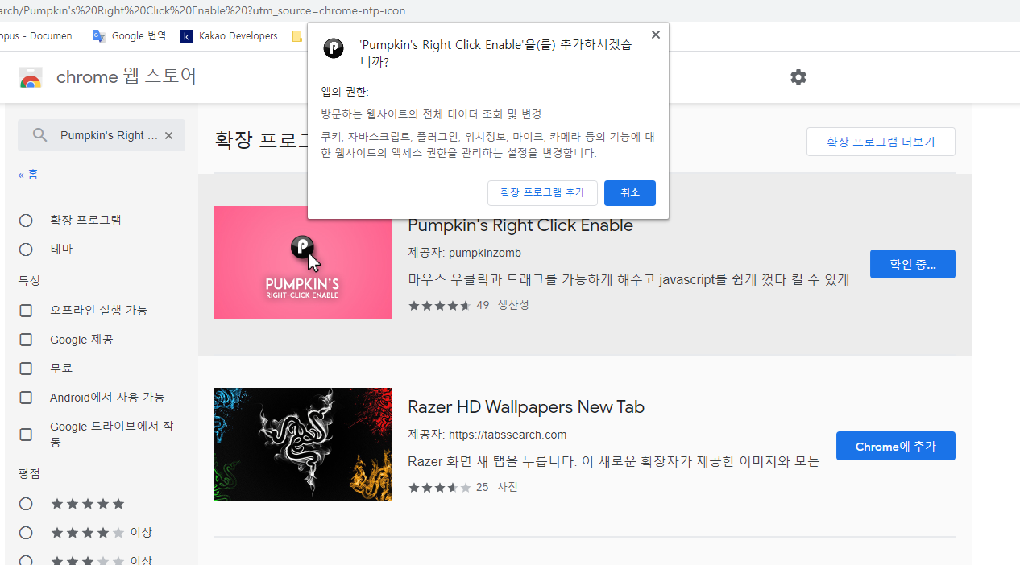1020x565 pixels.
Task: Check Android에서 사용 가능 checkbox
Action: pyautogui.click(x=26, y=398)
